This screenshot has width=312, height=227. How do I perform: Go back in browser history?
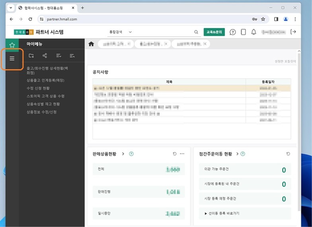point(11,19)
